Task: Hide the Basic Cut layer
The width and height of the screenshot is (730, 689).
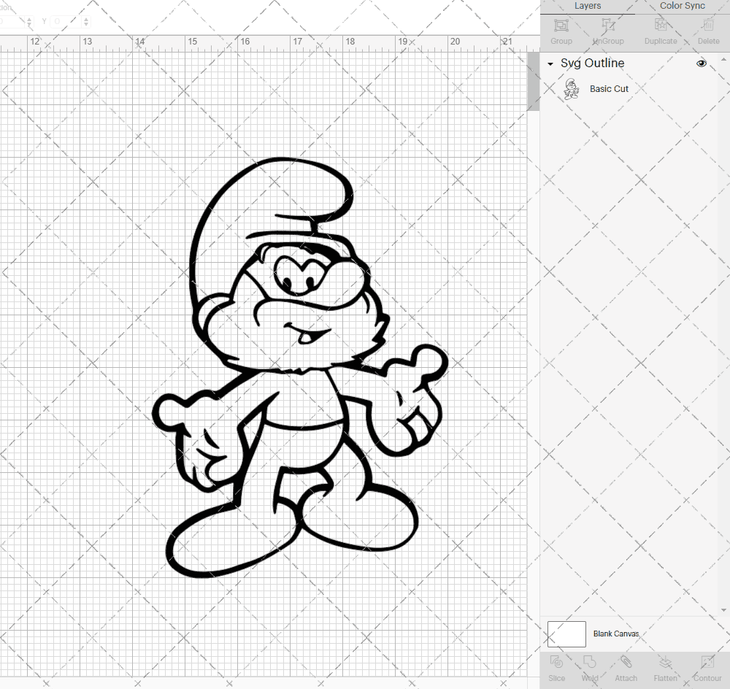Action: tap(702, 88)
